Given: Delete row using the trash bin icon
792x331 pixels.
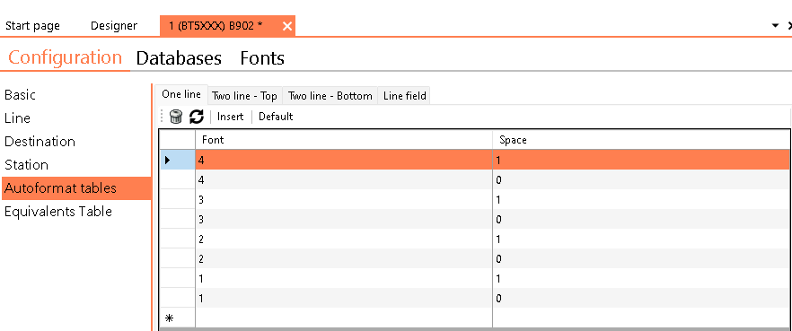Looking at the screenshot, I should (x=175, y=117).
